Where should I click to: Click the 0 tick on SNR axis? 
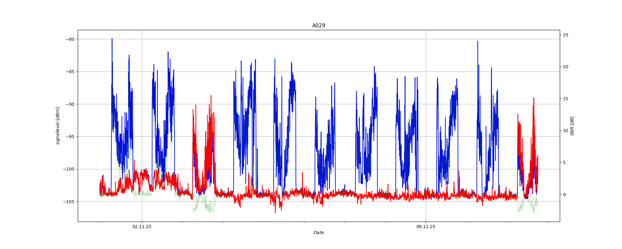click(564, 195)
